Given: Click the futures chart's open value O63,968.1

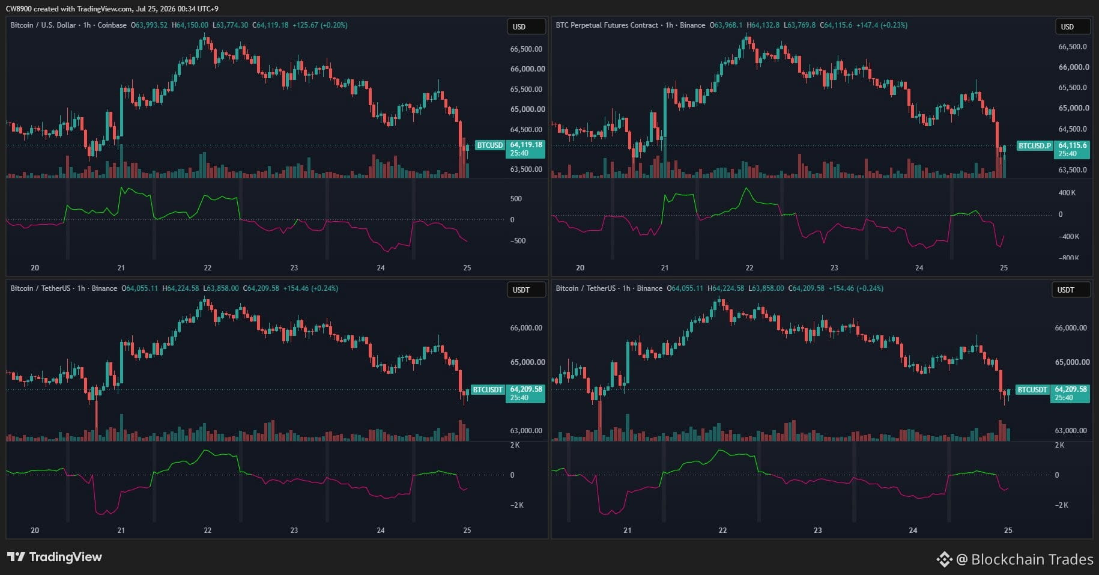Looking at the screenshot, I should [x=726, y=25].
